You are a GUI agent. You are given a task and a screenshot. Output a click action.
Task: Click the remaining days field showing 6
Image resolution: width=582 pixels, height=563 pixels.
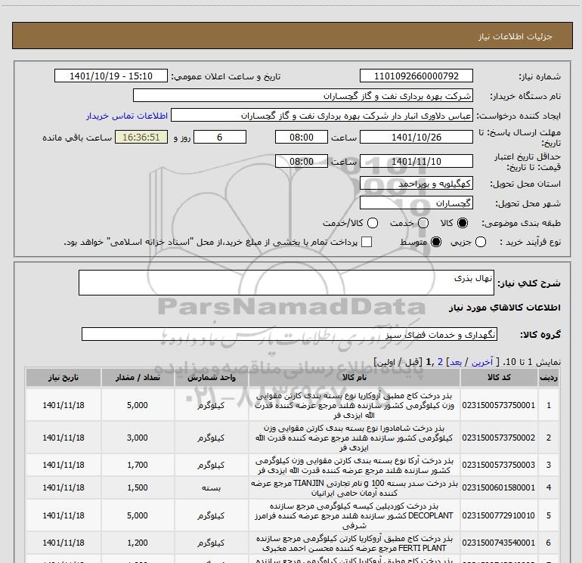pos(220,138)
